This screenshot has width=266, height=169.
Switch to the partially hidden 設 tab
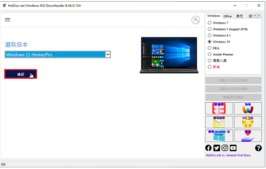point(250,16)
